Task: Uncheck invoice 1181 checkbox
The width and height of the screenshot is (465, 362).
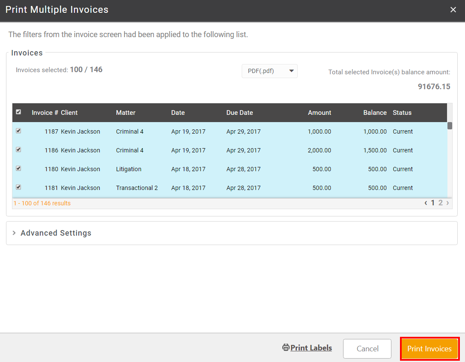Action: tap(18, 187)
